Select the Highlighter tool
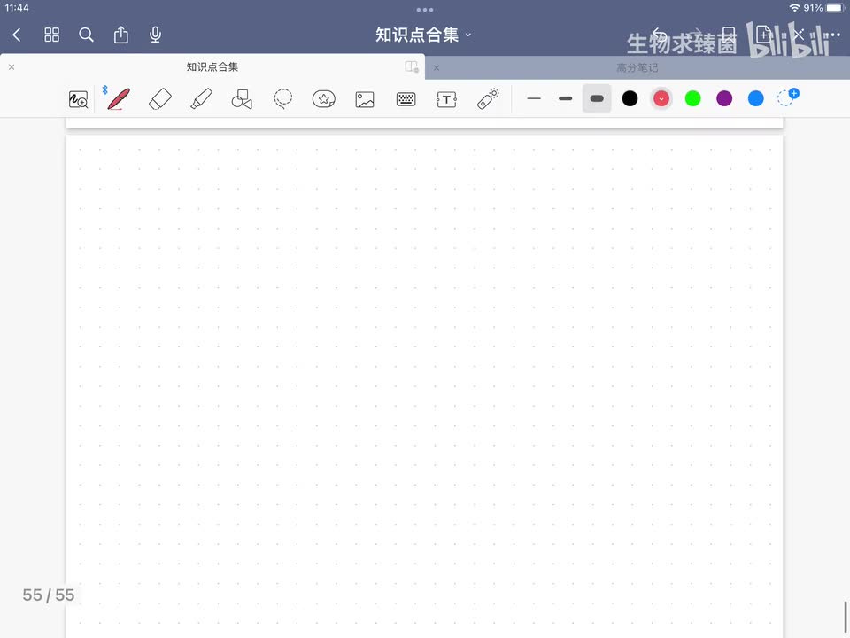Image resolution: width=850 pixels, height=638 pixels. (x=201, y=98)
